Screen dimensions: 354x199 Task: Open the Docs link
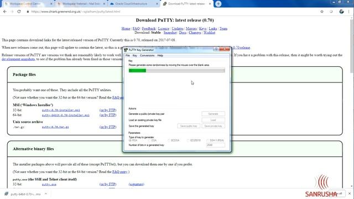183,33
